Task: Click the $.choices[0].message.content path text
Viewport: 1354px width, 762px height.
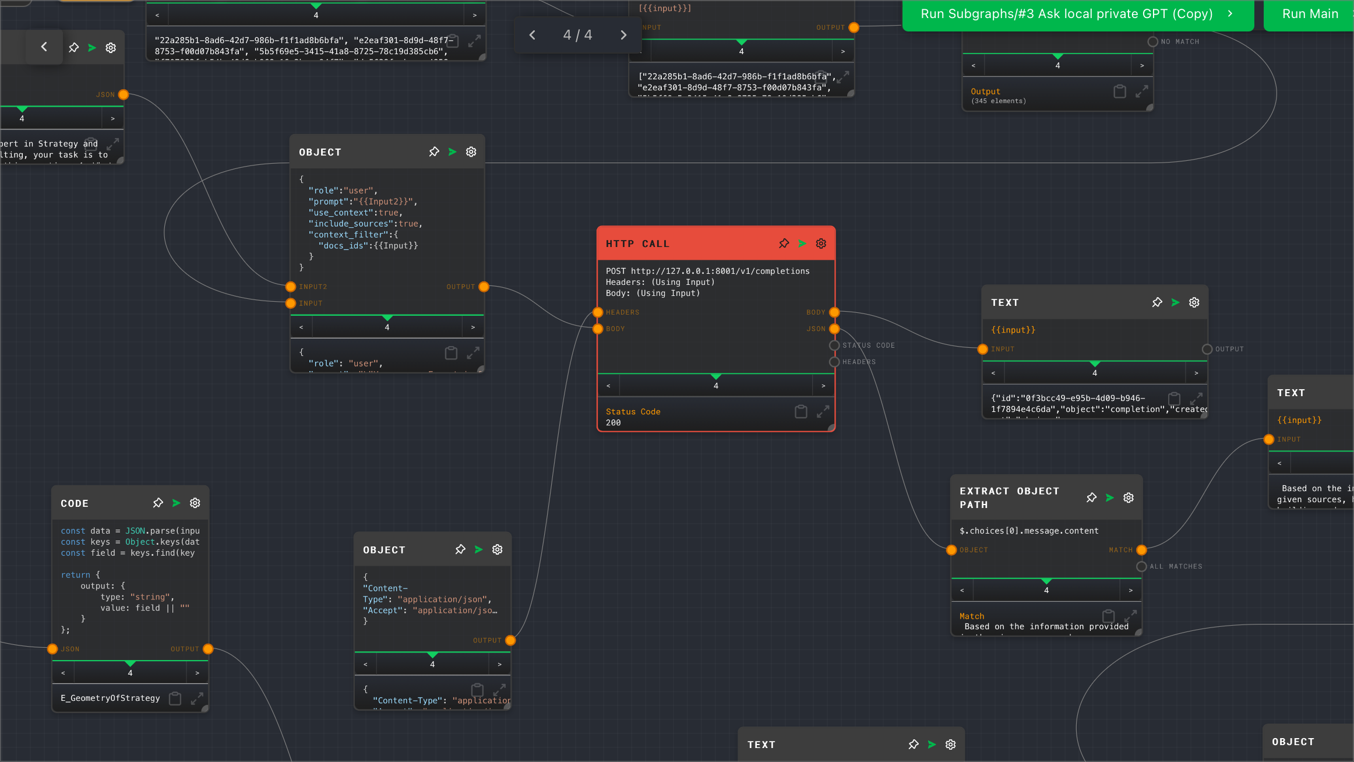Action: point(1029,531)
